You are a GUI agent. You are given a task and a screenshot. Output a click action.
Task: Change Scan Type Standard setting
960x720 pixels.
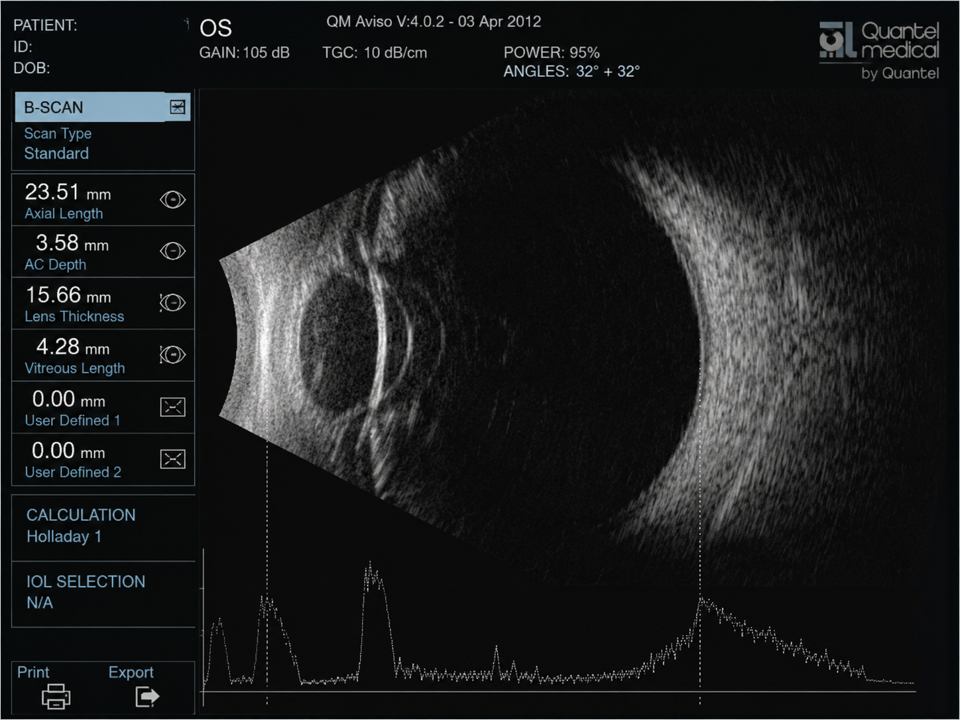coord(58,144)
